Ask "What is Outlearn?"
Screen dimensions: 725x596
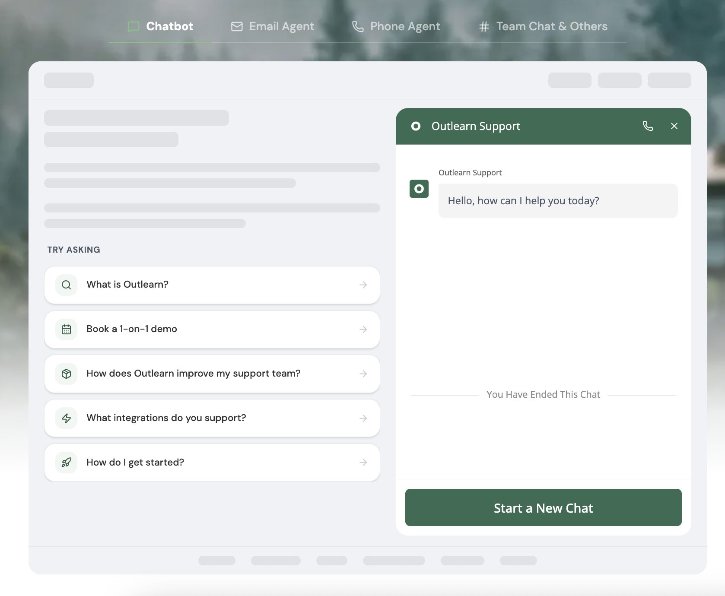(x=212, y=285)
